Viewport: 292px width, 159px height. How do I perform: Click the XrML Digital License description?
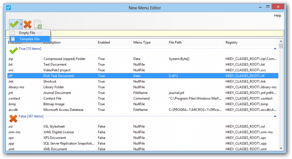[x=59, y=132]
